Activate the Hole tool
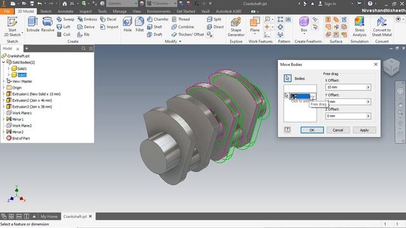406x228 pixels. tap(128, 25)
